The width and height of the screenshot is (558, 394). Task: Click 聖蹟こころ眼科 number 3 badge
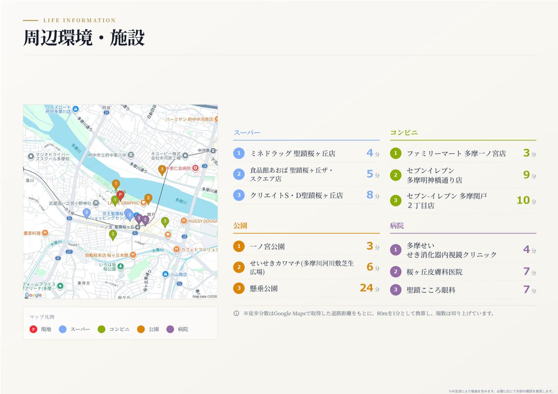tap(395, 289)
